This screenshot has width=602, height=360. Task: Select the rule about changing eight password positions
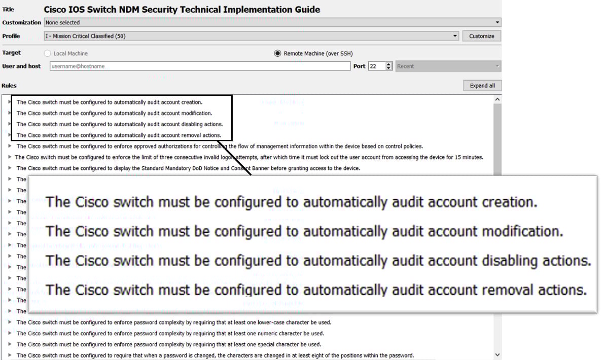pos(216,355)
